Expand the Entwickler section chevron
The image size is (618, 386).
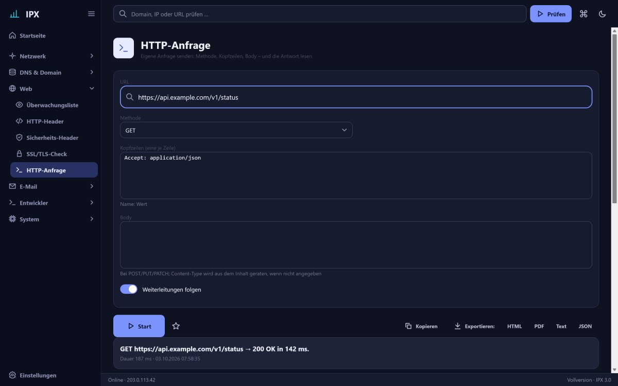click(x=92, y=203)
